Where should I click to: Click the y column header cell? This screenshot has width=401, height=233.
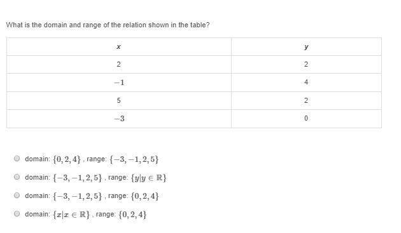tap(306, 47)
